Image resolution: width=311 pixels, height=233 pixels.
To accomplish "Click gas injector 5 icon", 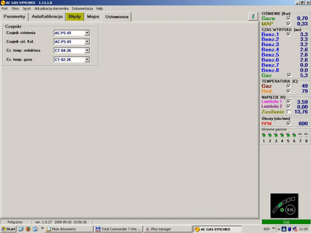I will coord(288,135).
